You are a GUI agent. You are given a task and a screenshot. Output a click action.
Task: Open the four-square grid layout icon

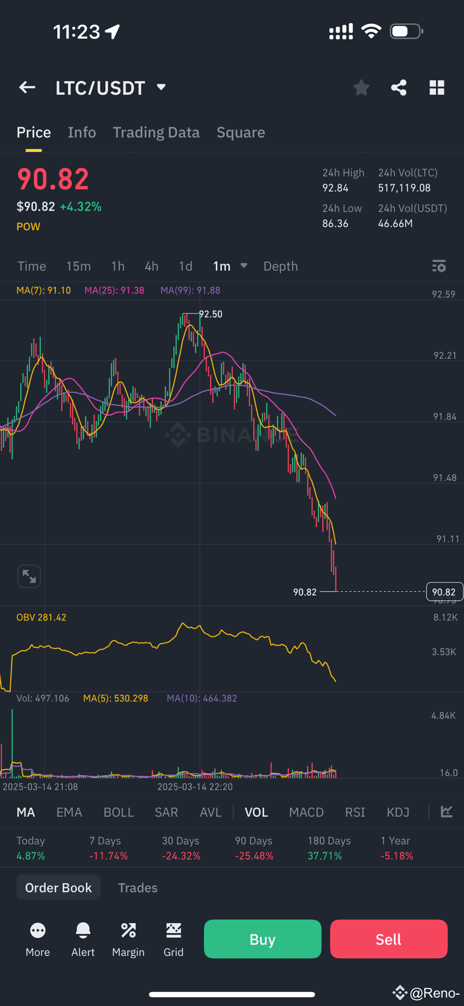pos(437,87)
